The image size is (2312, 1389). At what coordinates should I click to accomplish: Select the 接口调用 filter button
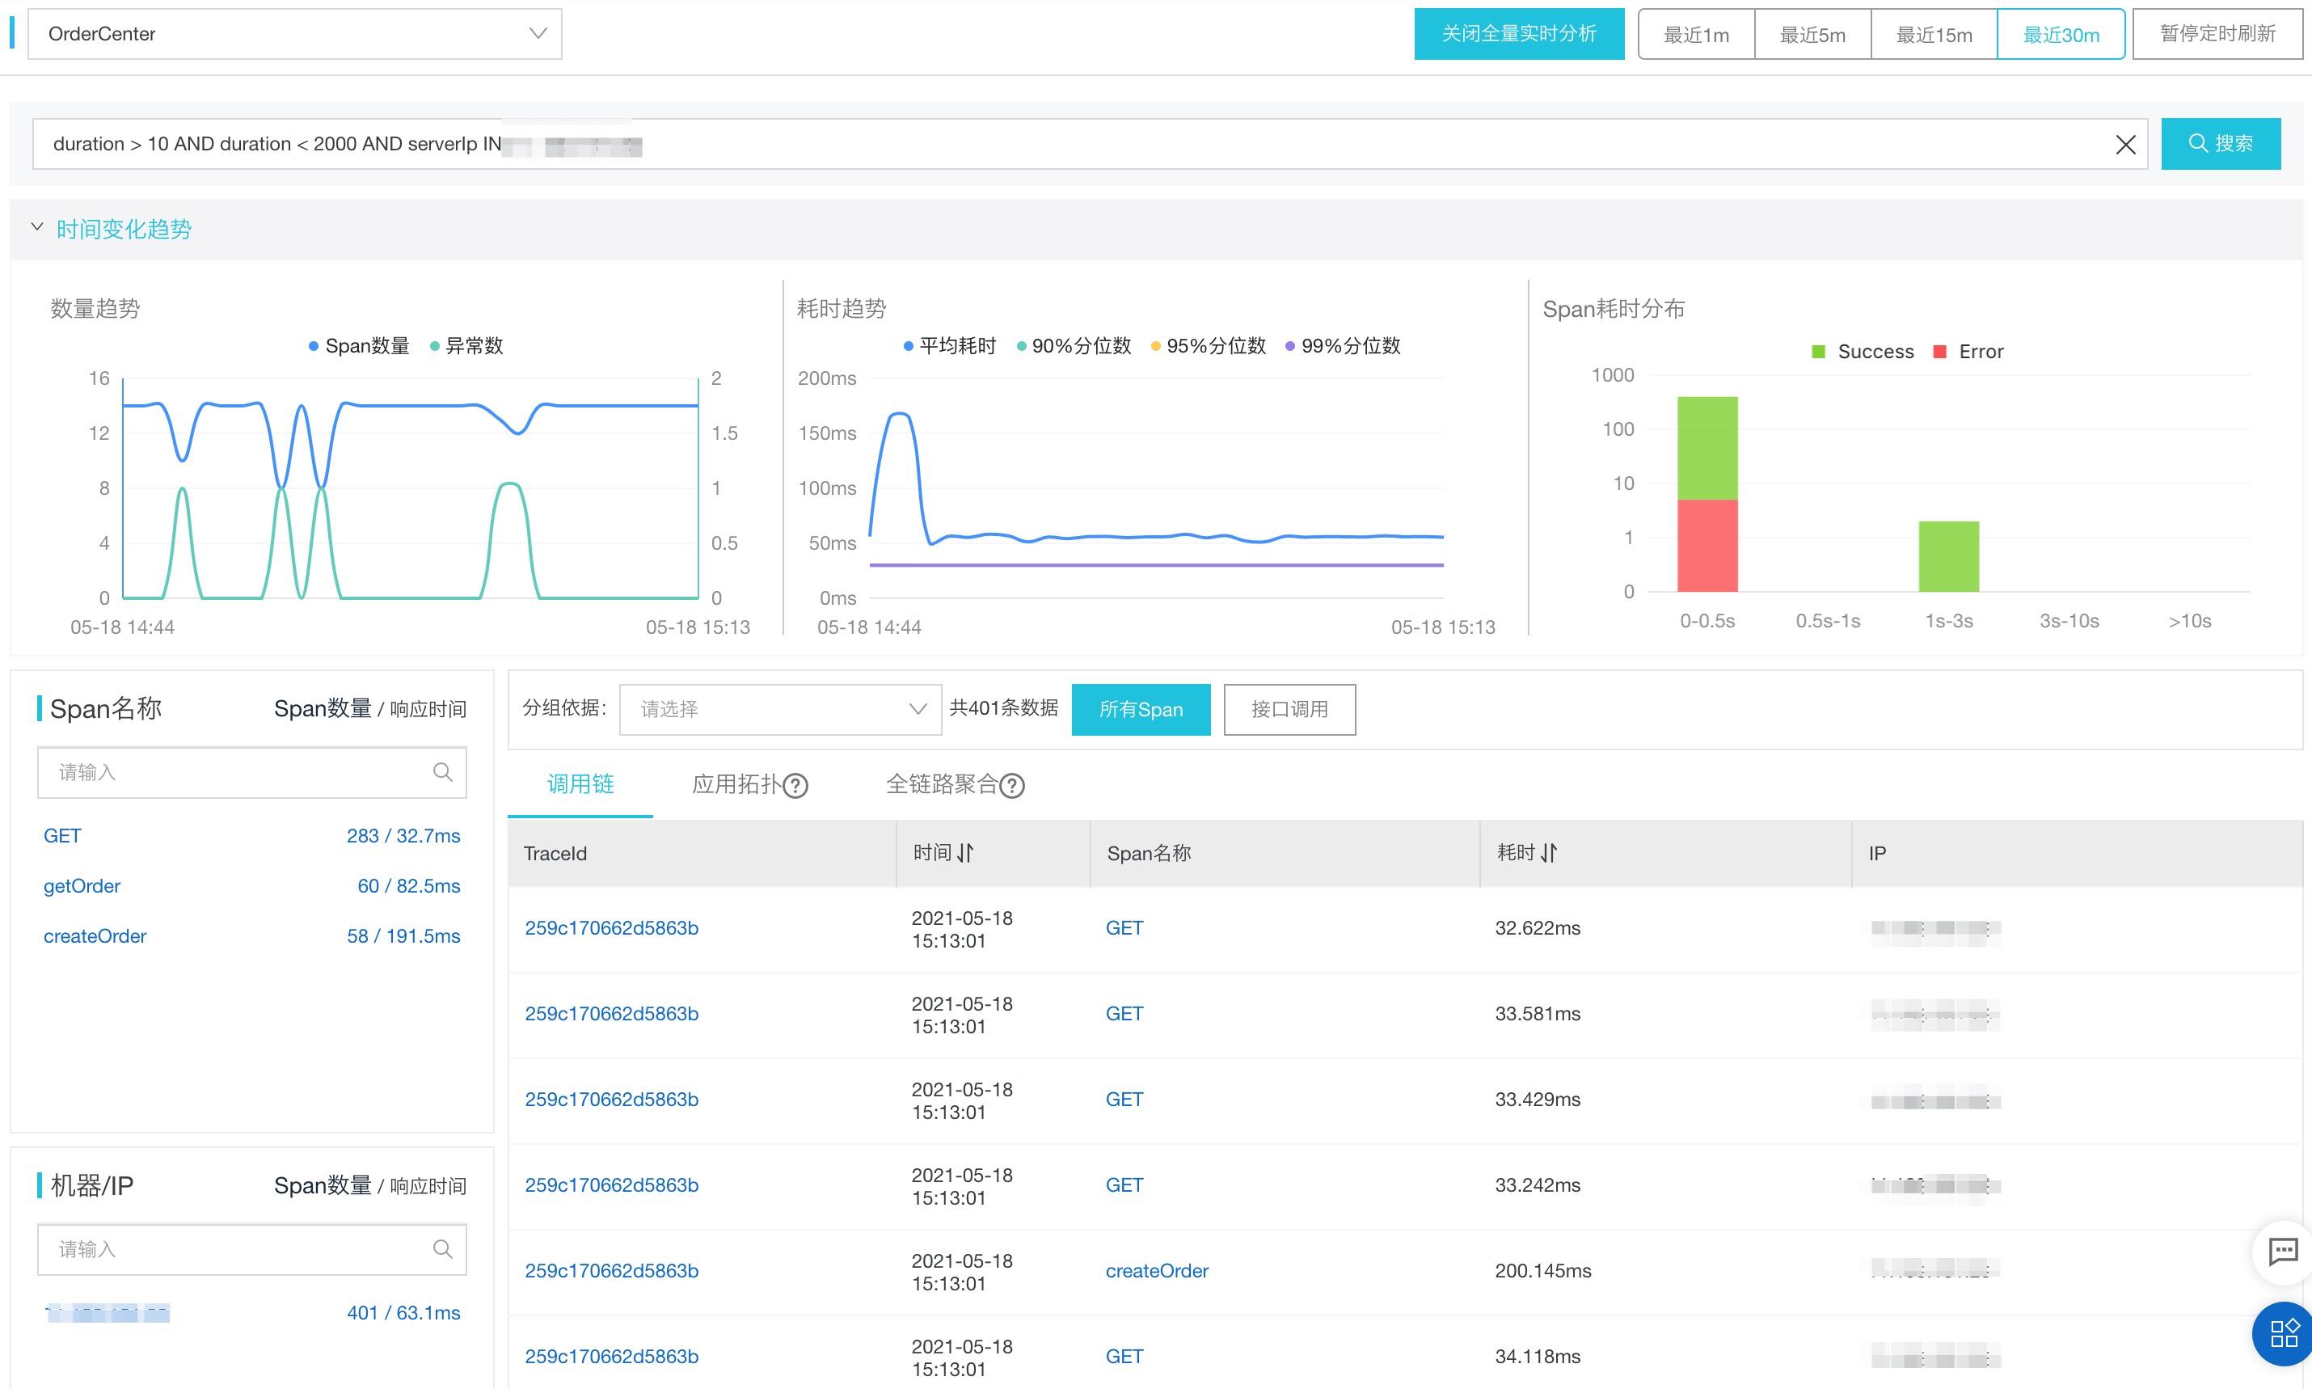[x=1289, y=710]
